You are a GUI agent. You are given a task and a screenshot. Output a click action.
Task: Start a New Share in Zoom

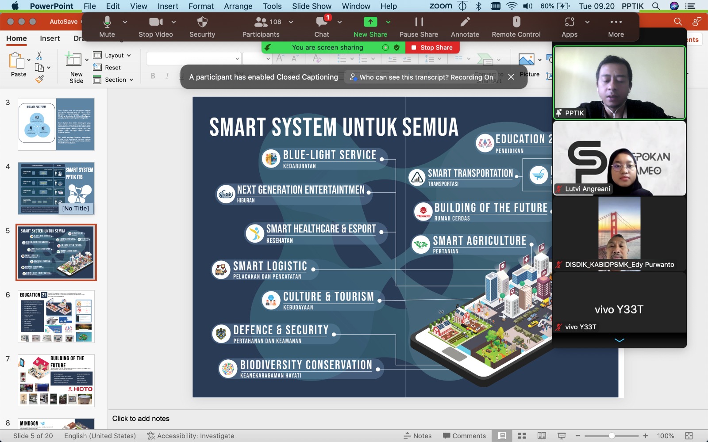tap(370, 27)
